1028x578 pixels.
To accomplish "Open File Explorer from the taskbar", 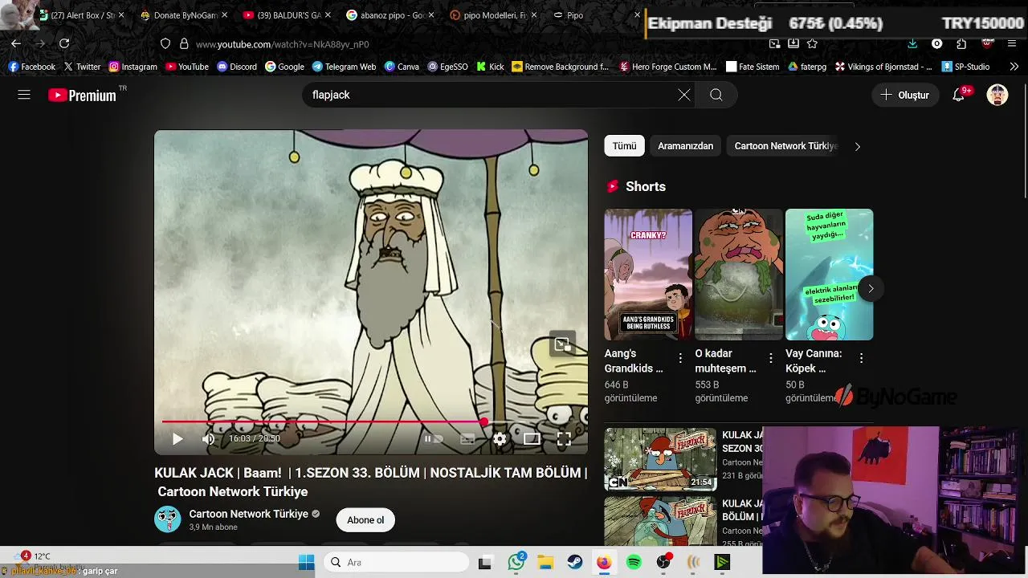I will point(545,563).
